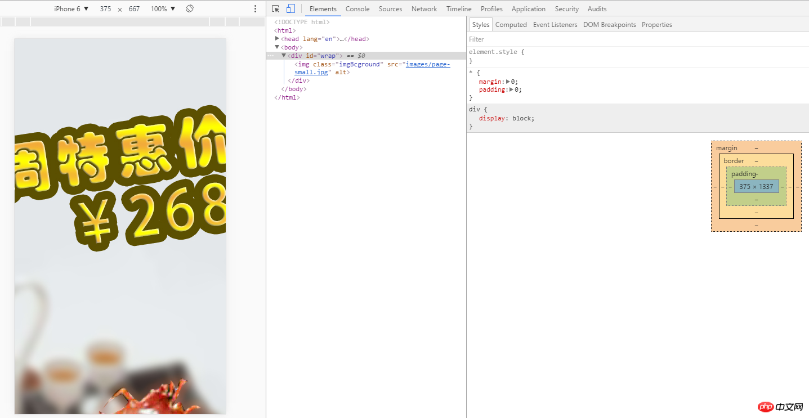Click the display: block declaration

[x=507, y=119]
